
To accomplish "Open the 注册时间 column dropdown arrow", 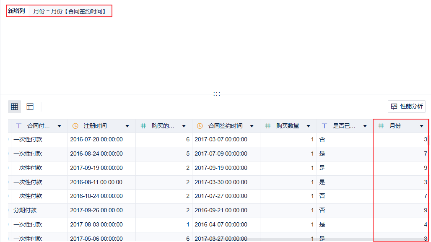I will point(127,126).
